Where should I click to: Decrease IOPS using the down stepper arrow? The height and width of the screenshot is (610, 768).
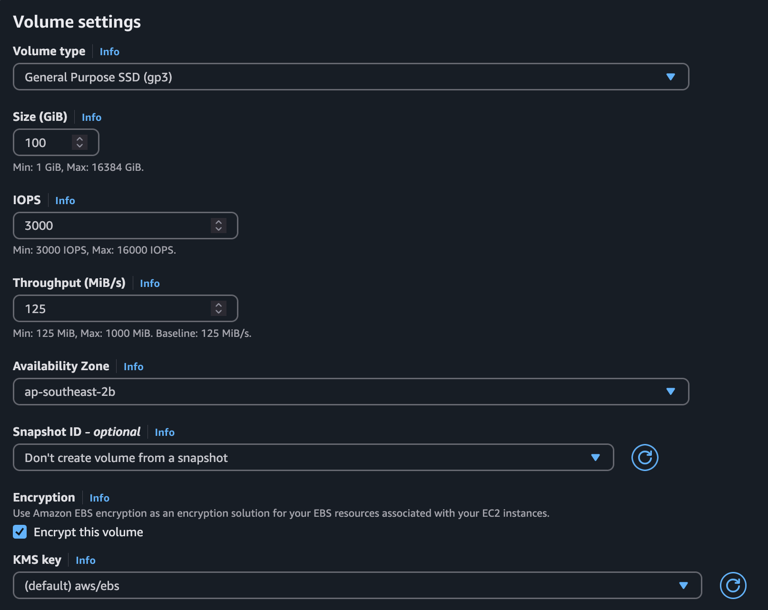pyautogui.click(x=218, y=229)
